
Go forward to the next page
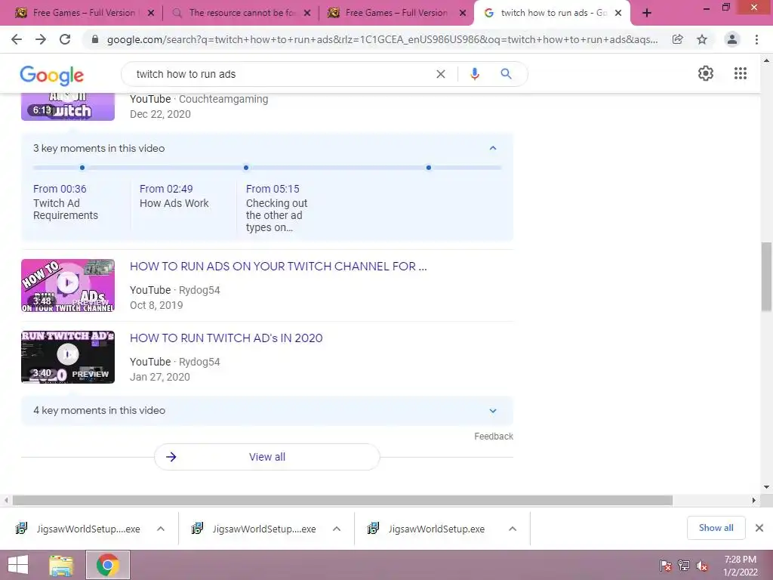(41, 39)
